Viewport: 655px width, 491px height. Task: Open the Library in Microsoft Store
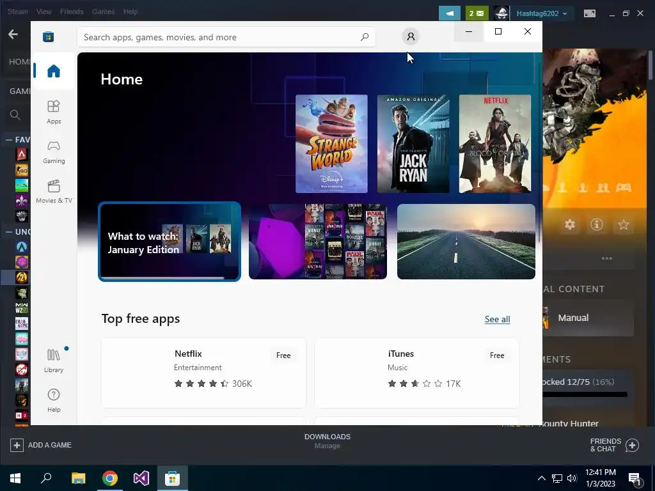pos(54,361)
